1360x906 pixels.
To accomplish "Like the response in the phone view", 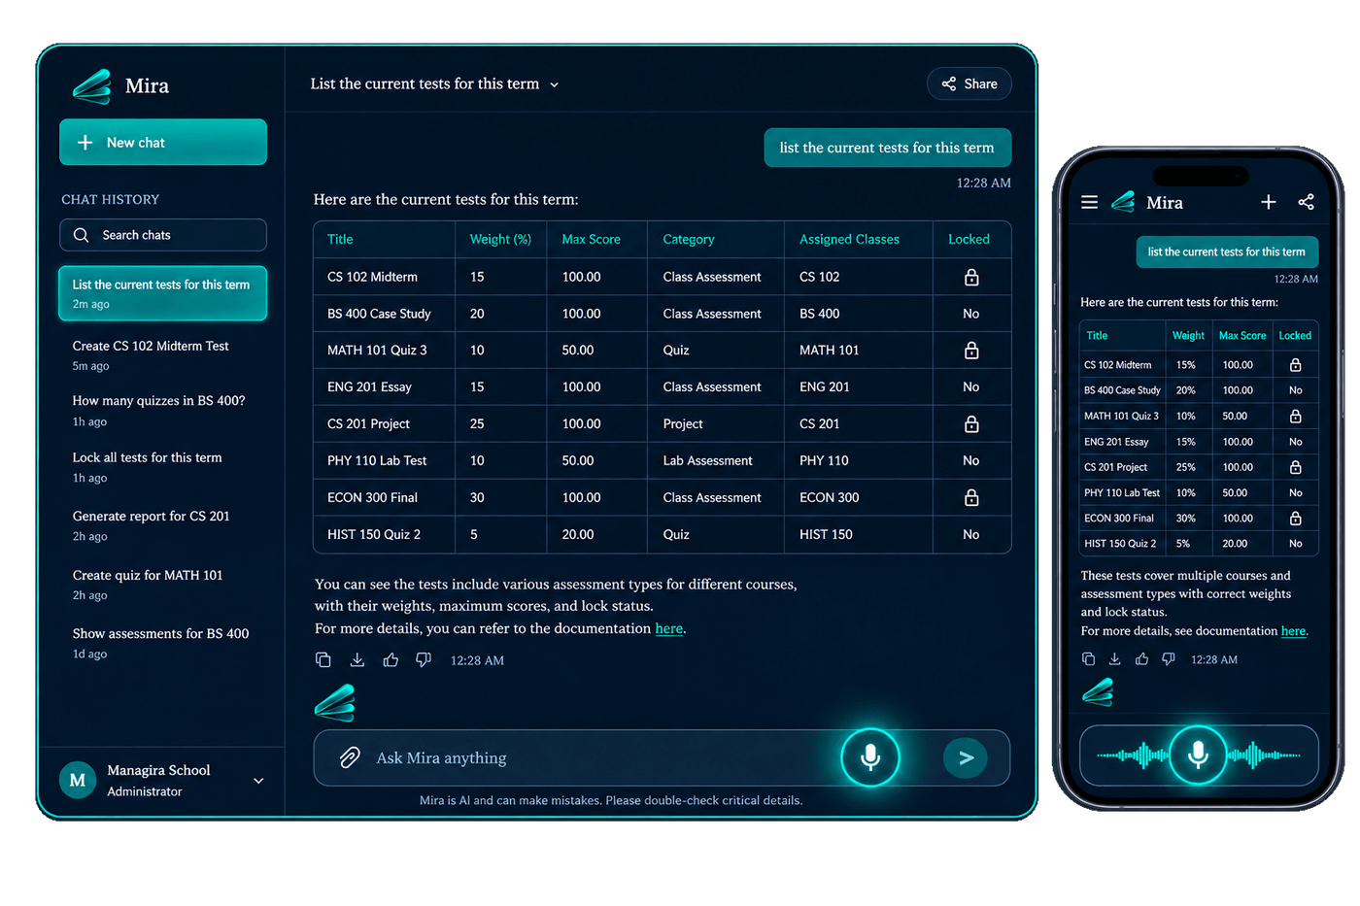I will pyautogui.click(x=1141, y=659).
